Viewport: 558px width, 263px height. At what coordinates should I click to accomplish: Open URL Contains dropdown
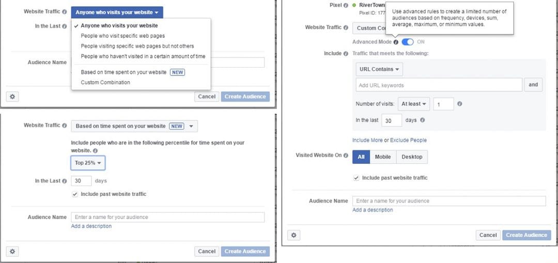tap(379, 69)
